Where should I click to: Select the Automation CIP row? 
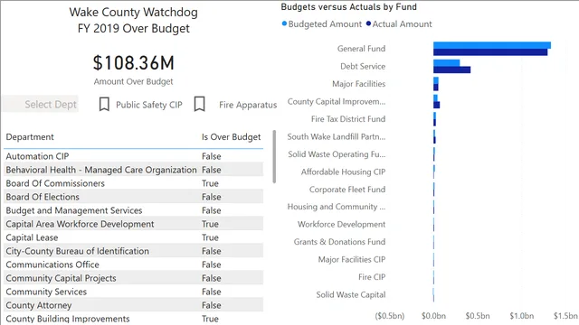[x=133, y=156]
